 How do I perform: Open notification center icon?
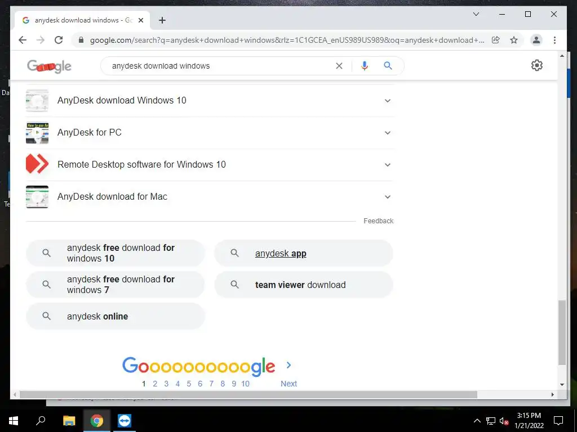[558, 421]
